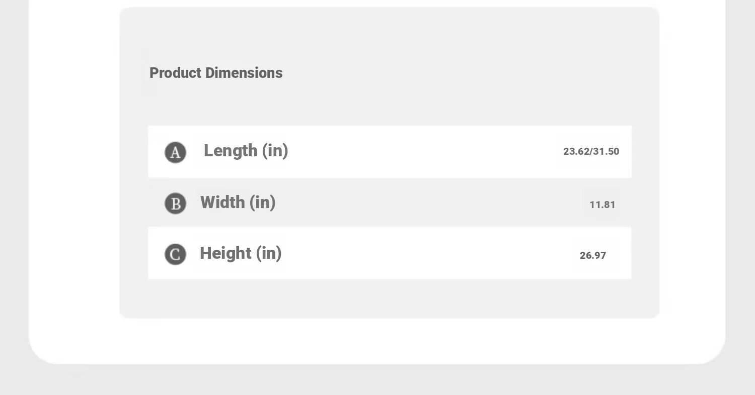Click the Length (in) label

point(246,151)
